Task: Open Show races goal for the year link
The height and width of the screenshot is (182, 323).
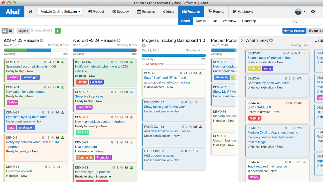Action: pyautogui.click(x=165, y=107)
